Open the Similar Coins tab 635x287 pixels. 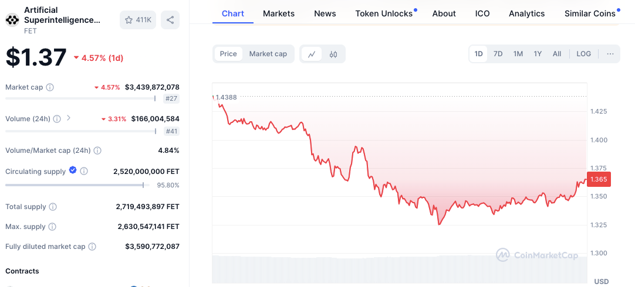pos(590,13)
